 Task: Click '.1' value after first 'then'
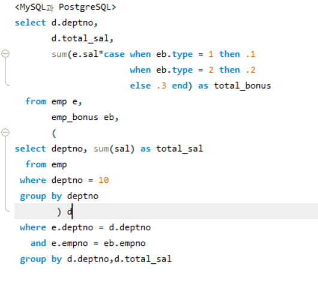pyautogui.click(x=250, y=54)
